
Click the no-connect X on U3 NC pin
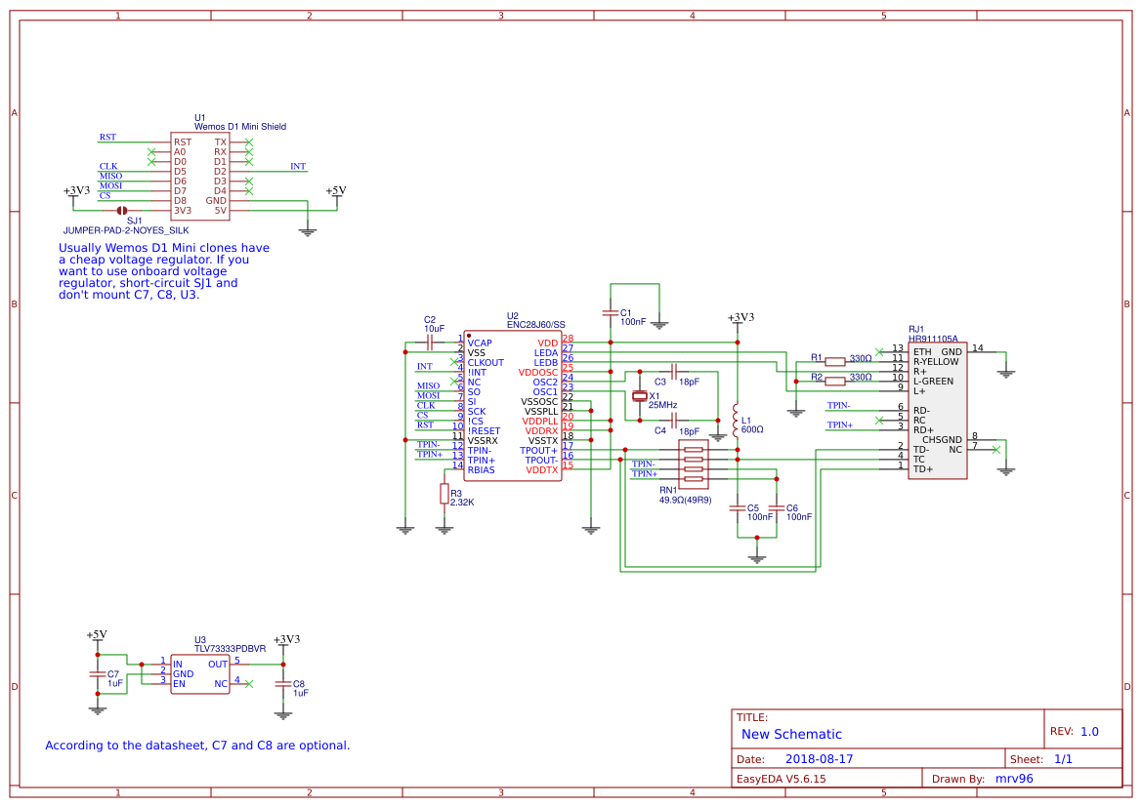[249, 684]
